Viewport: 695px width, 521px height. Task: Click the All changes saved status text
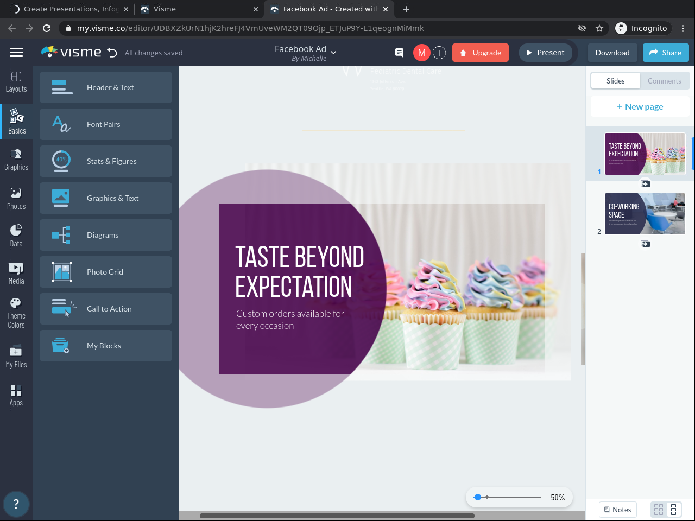[x=154, y=53]
